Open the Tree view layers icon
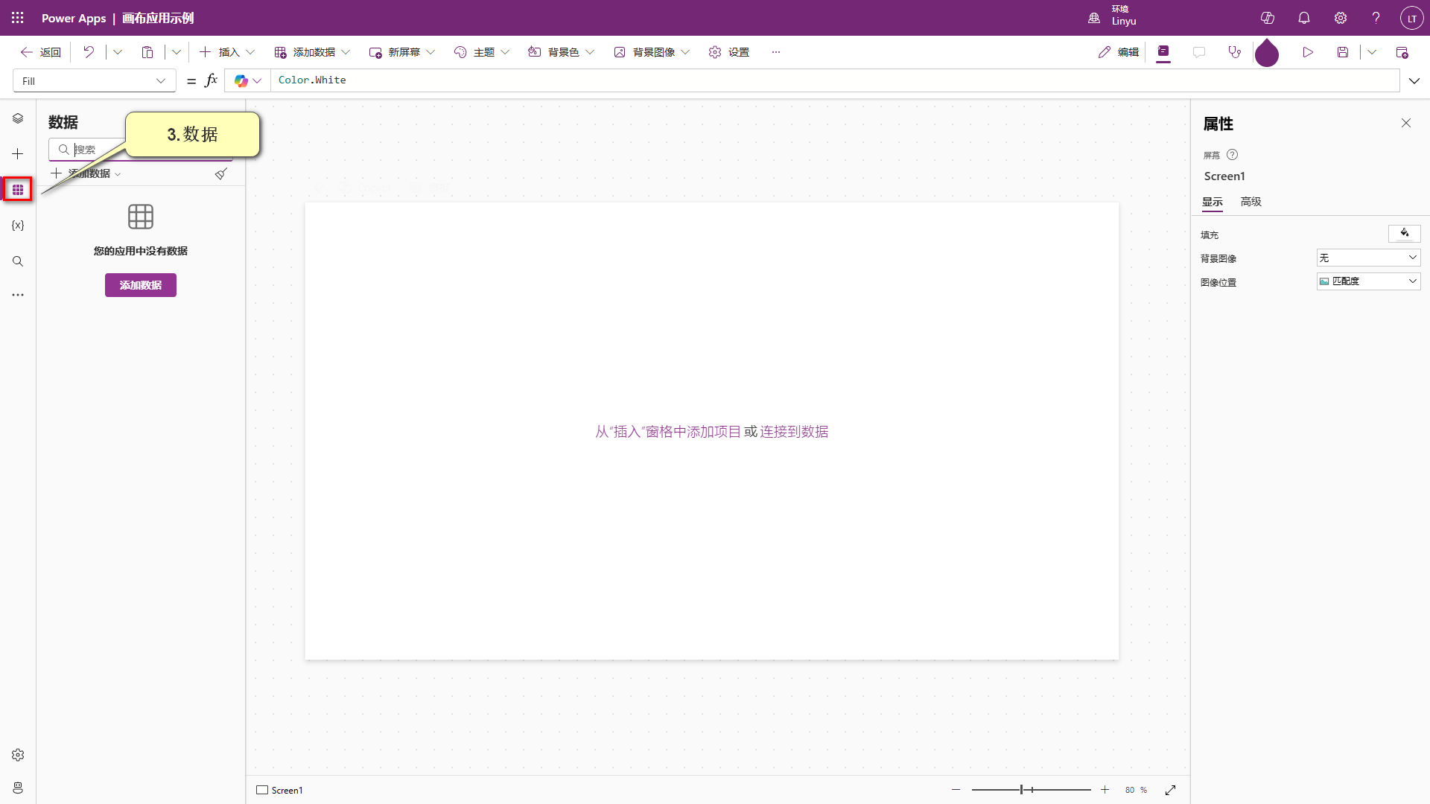Viewport: 1430px width, 804px height. 18,118
